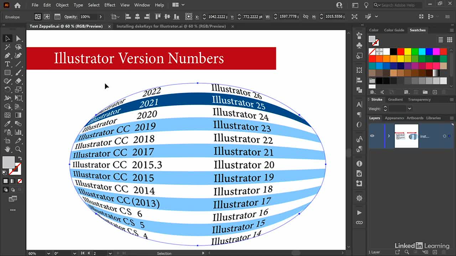The height and width of the screenshot is (256, 456).
Task: Select the Scale tool
Action: coord(18,90)
